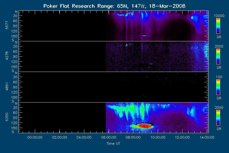Click the 14:00:00 time tick label
The width and height of the screenshot is (229, 153).
coord(207,137)
